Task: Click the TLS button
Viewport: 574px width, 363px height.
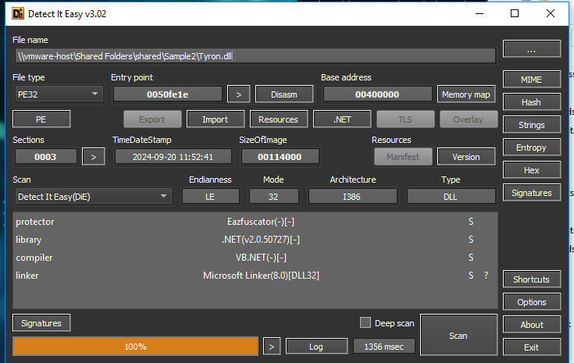Action: click(405, 119)
